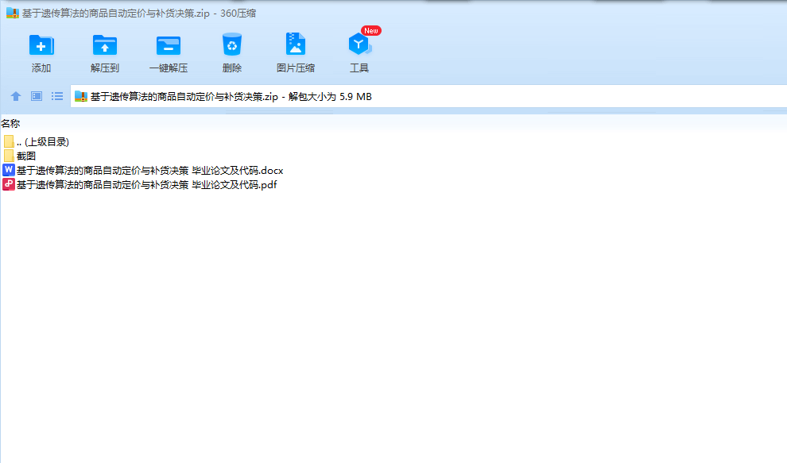
Task: Select the 毕业论文及代码.pdf file name
Action: (x=146, y=184)
